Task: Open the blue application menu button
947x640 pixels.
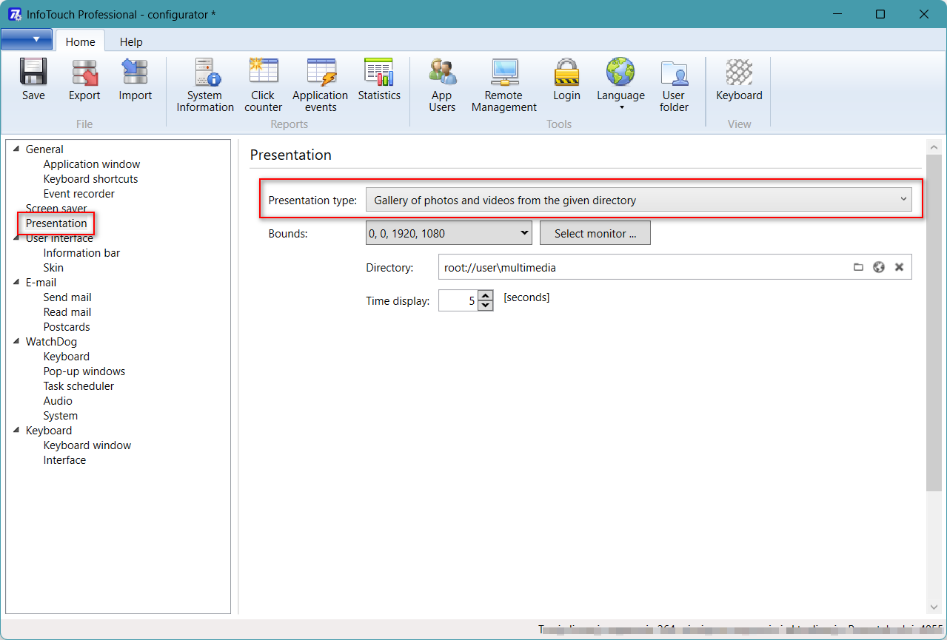Action: pyautogui.click(x=27, y=39)
